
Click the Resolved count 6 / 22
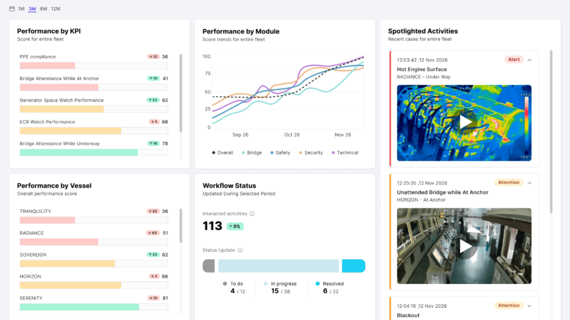point(331,291)
